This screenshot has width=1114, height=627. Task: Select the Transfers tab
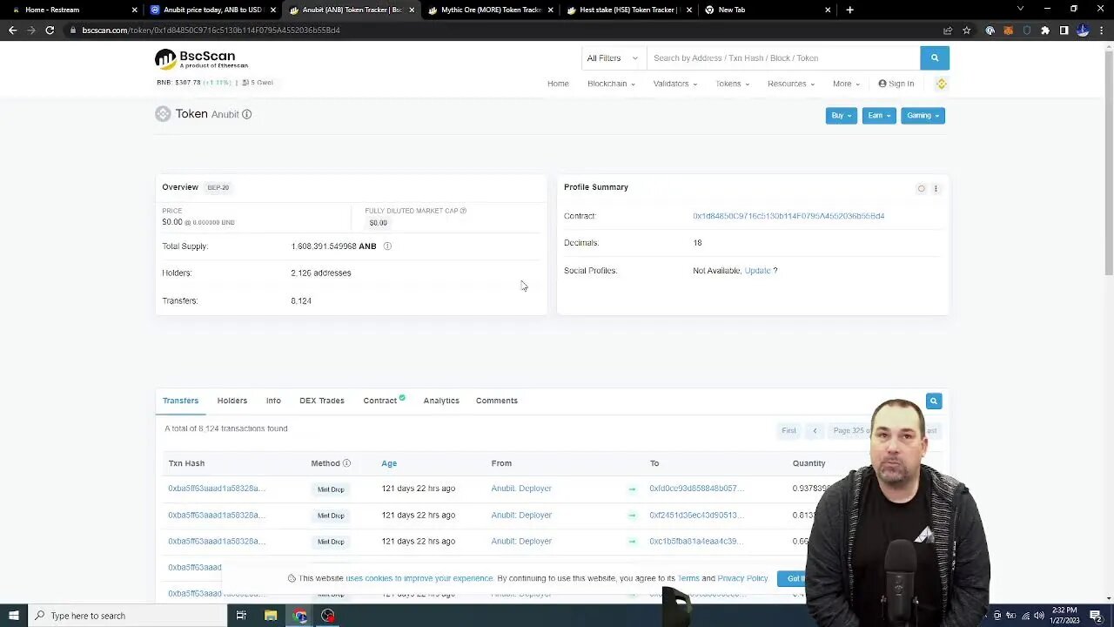point(180,401)
